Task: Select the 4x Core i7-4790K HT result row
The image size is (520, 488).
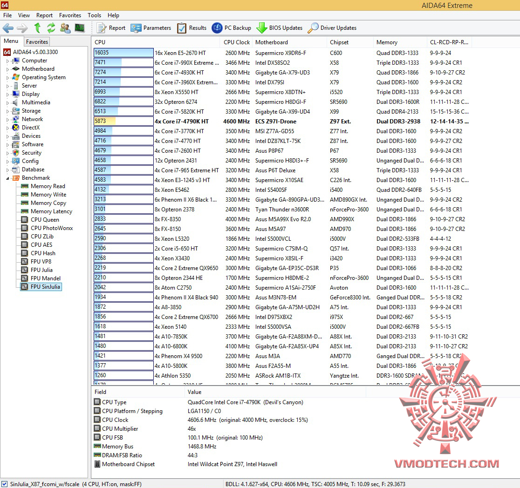Action: 282,122
